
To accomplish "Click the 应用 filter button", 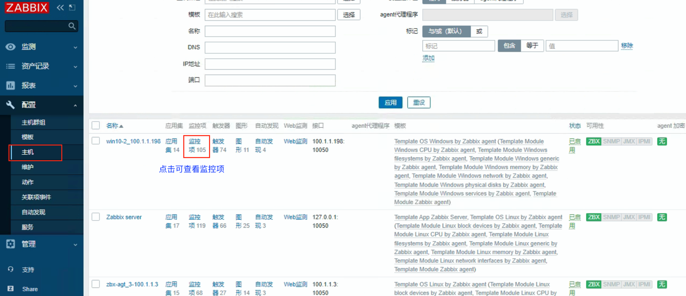I will point(390,102).
